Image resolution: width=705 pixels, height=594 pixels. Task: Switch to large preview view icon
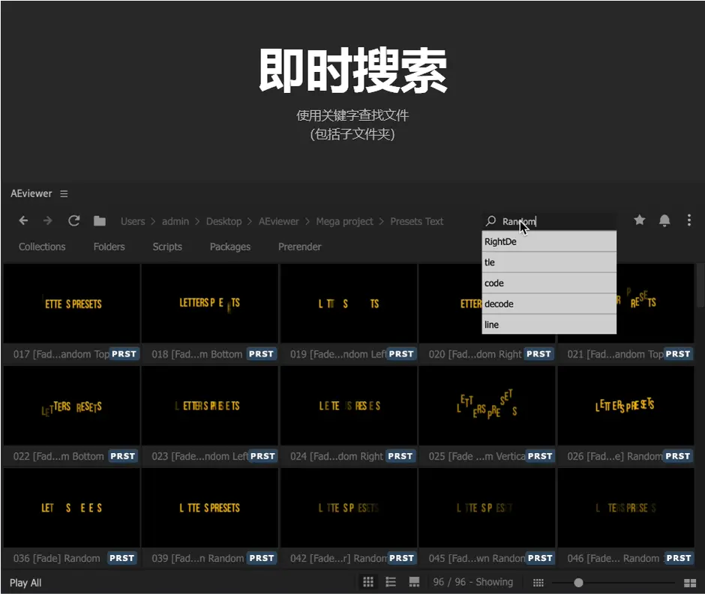tap(414, 582)
